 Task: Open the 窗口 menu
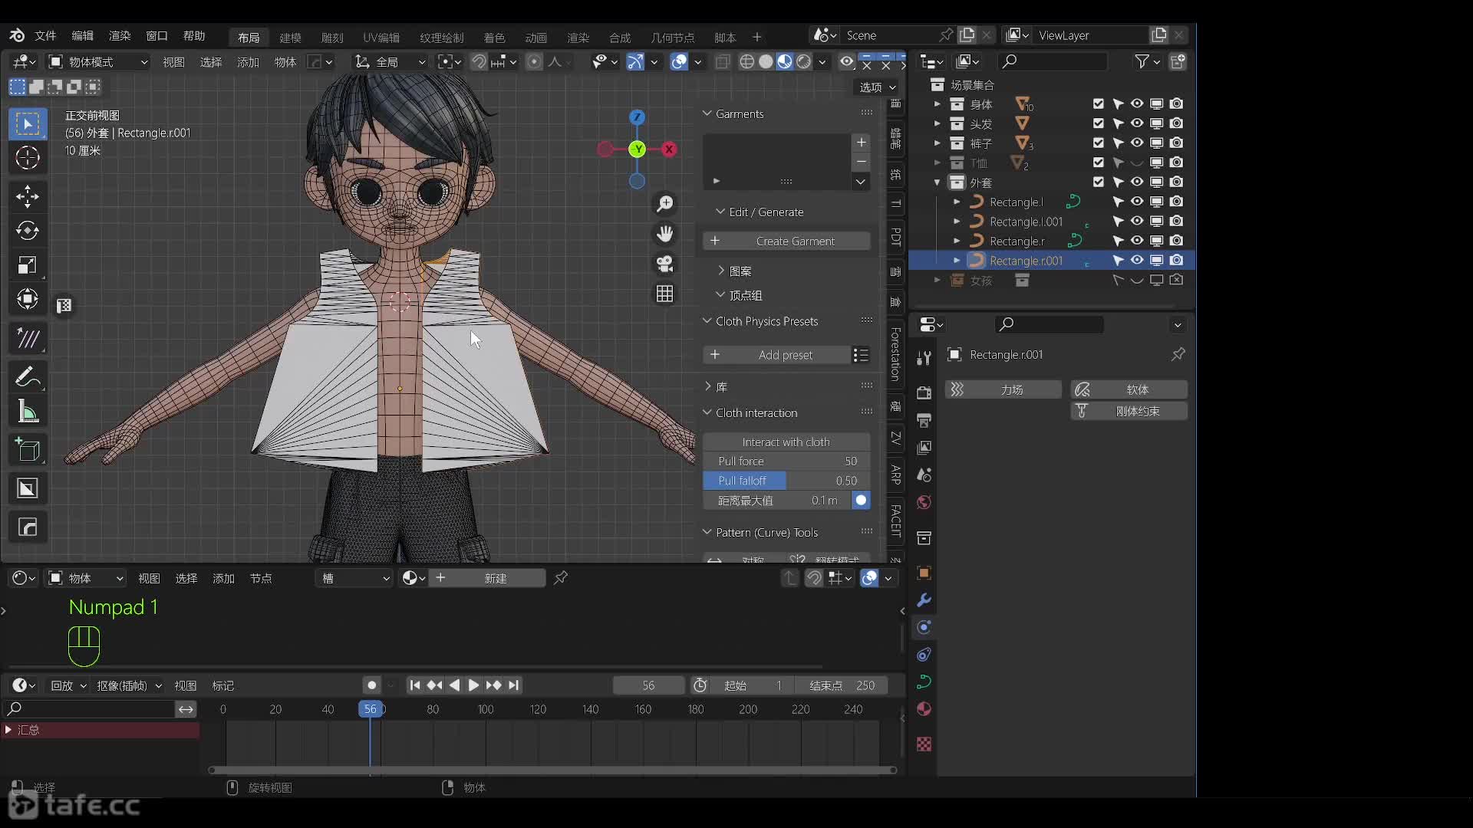tap(157, 36)
